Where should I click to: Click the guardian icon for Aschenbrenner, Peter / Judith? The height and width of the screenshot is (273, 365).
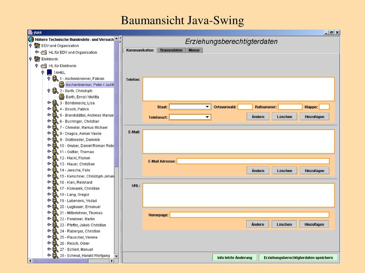point(61,85)
